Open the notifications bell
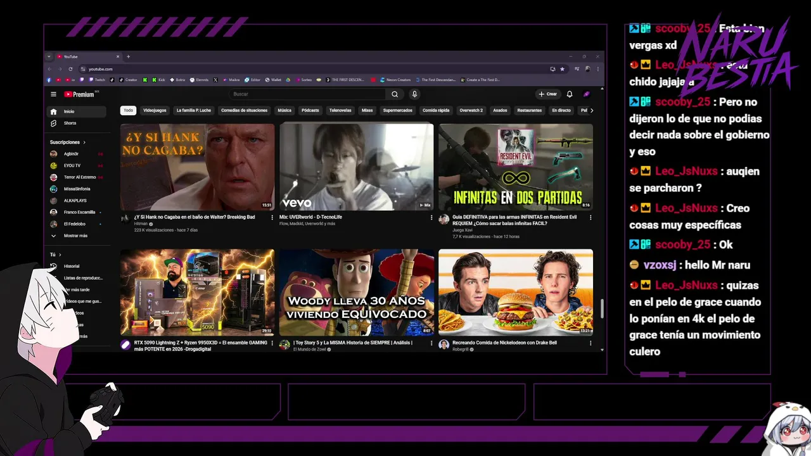Viewport: 811px width, 456px height. pyautogui.click(x=570, y=94)
